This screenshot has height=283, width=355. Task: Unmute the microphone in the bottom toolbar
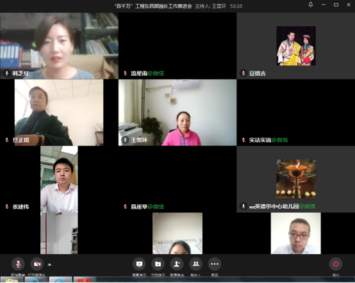click(x=18, y=264)
